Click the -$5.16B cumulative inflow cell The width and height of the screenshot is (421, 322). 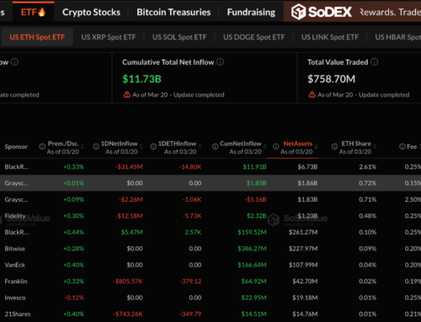click(255, 199)
